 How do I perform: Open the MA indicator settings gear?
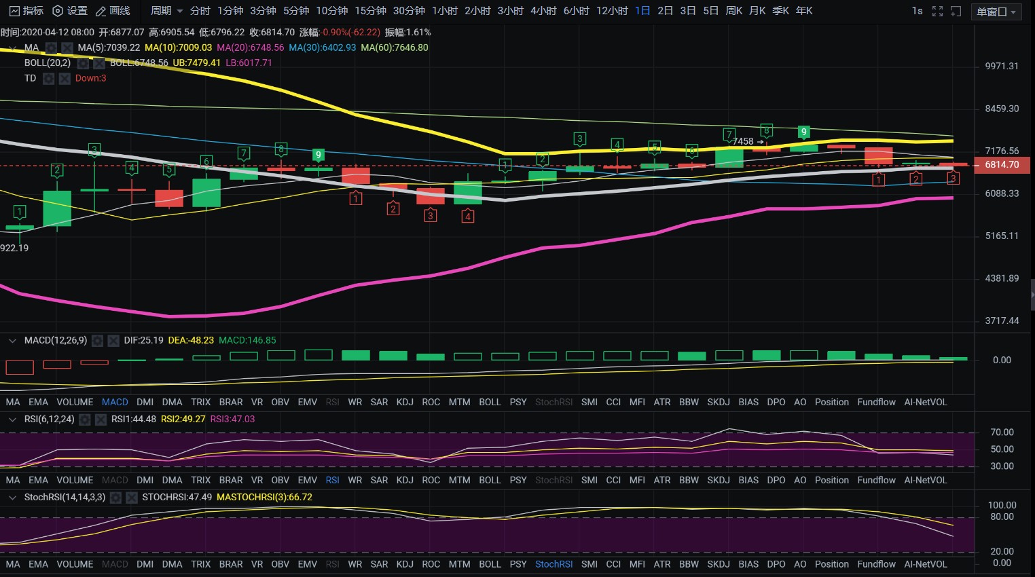click(51, 48)
